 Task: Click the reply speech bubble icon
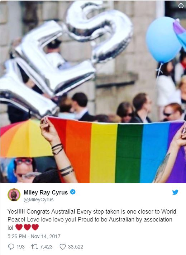11,247
